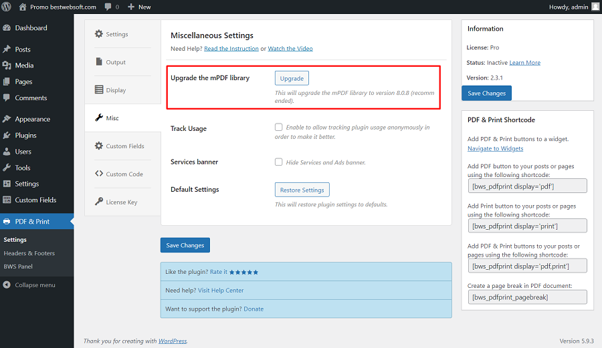Open the Watch the Video link
Viewport: 602px width, 348px height.
290,49
